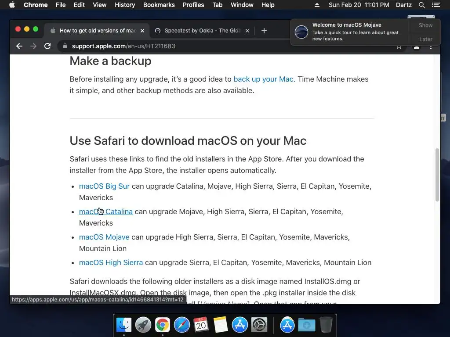Screen dimensions: 450x337
Task: Open the Profiles menu
Action: (193, 5)
